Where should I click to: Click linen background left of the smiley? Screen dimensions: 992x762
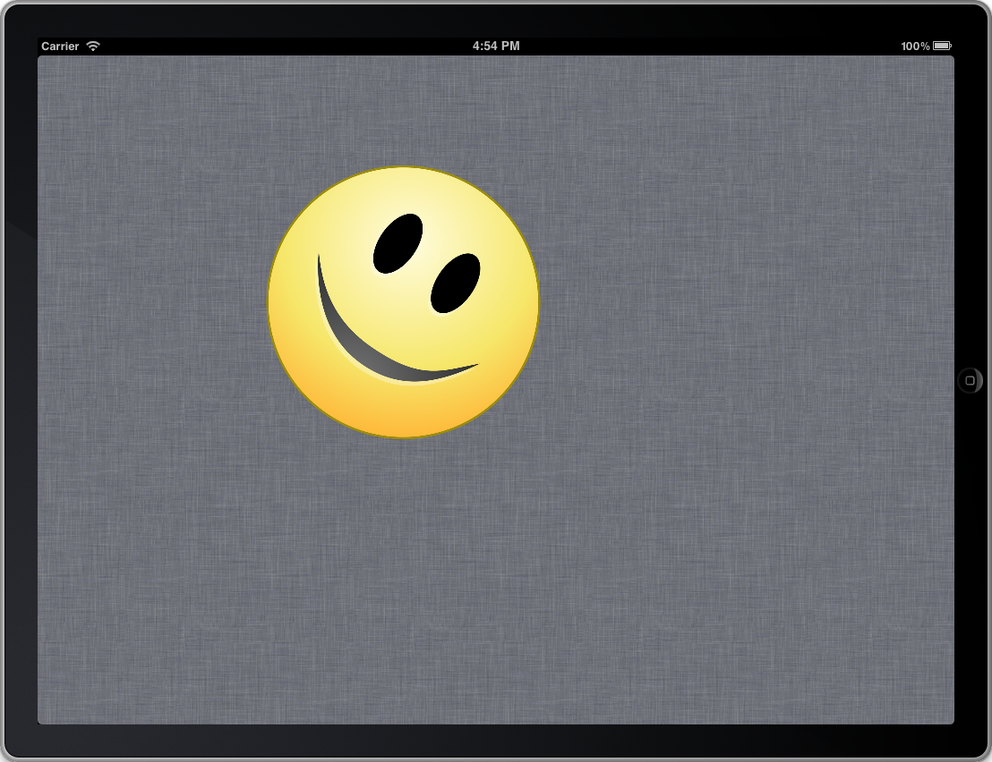tap(152, 304)
